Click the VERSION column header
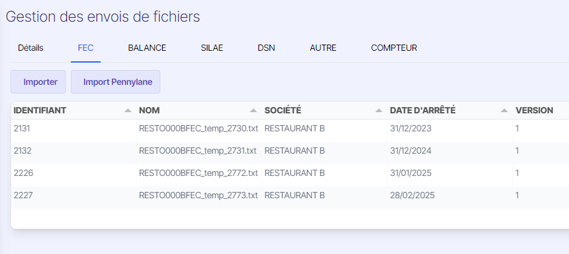The width and height of the screenshot is (569, 254). (534, 111)
